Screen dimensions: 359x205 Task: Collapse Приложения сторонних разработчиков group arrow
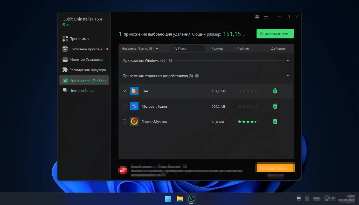click(x=288, y=76)
